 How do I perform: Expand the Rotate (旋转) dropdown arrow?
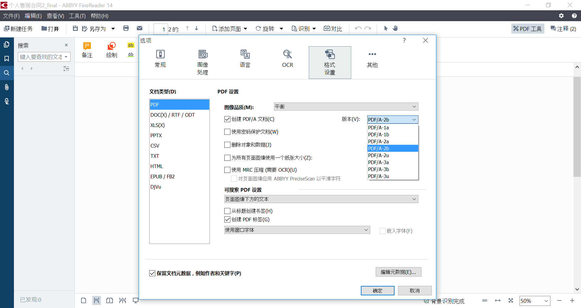point(281,28)
